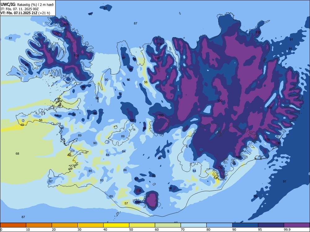Select the 20–30 legend color block
The width and height of the screenshot is (310, 232).
point(65,225)
